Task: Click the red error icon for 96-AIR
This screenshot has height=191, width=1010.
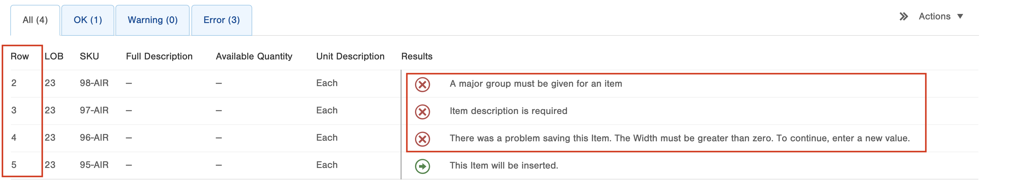Action: pyautogui.click(x=422, y=139)
